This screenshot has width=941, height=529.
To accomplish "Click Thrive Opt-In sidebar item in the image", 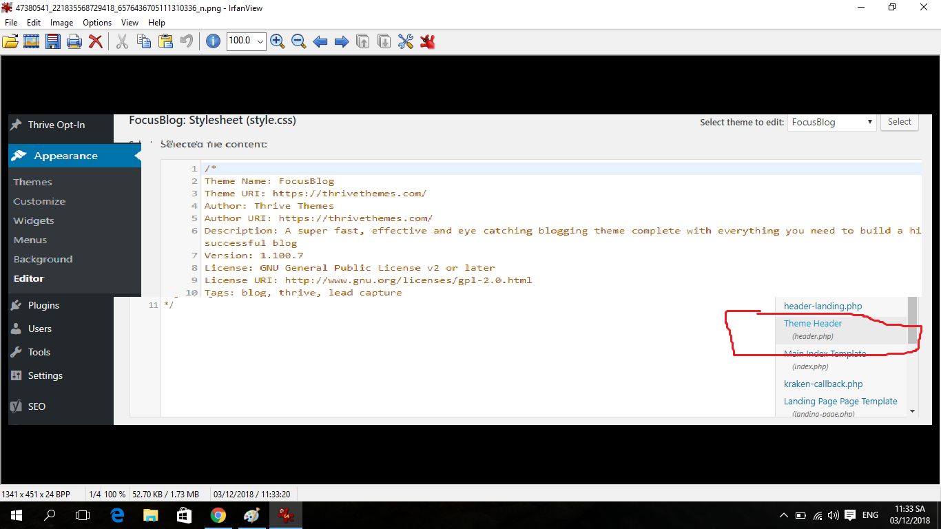I will (56, 125).
